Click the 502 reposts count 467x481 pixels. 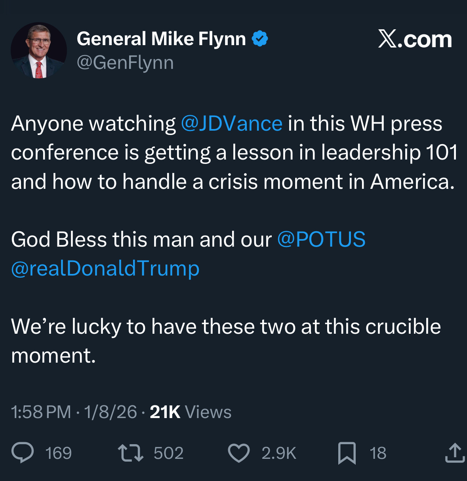(x=169, y=453)
